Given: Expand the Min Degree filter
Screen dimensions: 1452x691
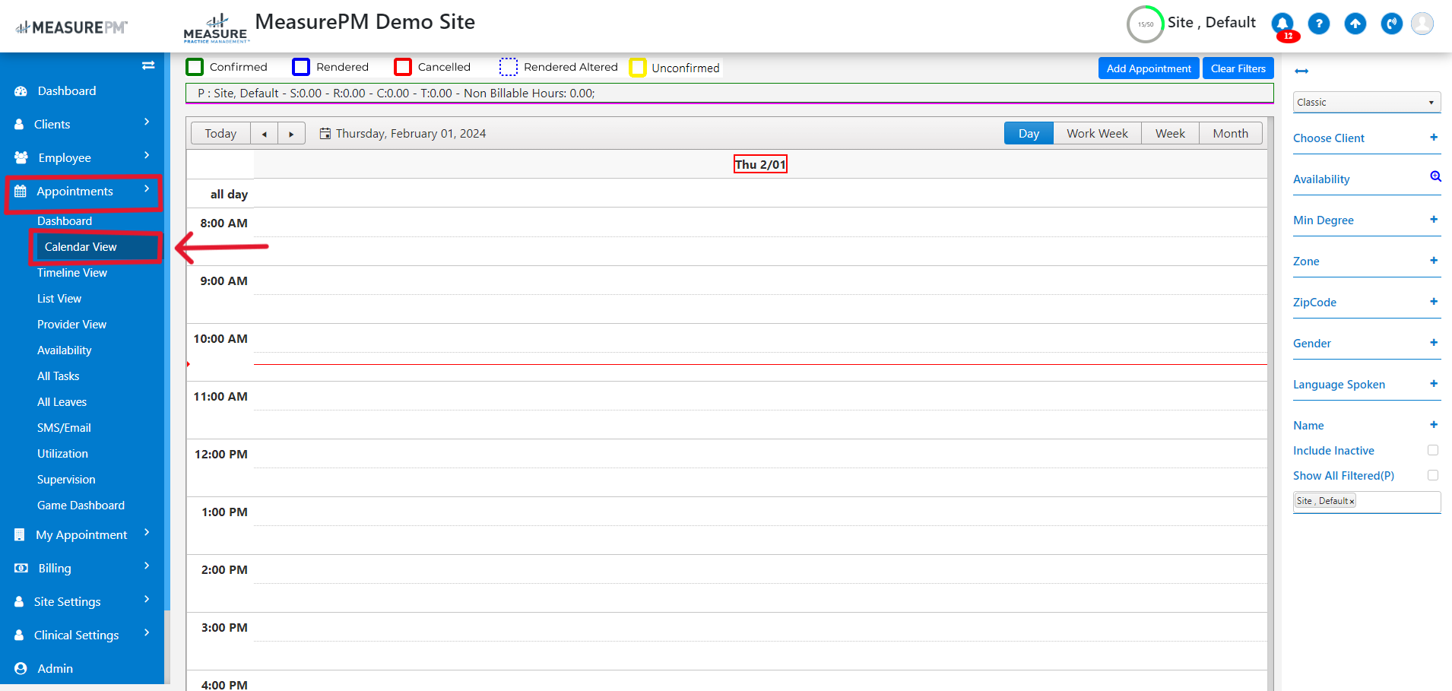Looking at the screenshot, I should 1434,220.
